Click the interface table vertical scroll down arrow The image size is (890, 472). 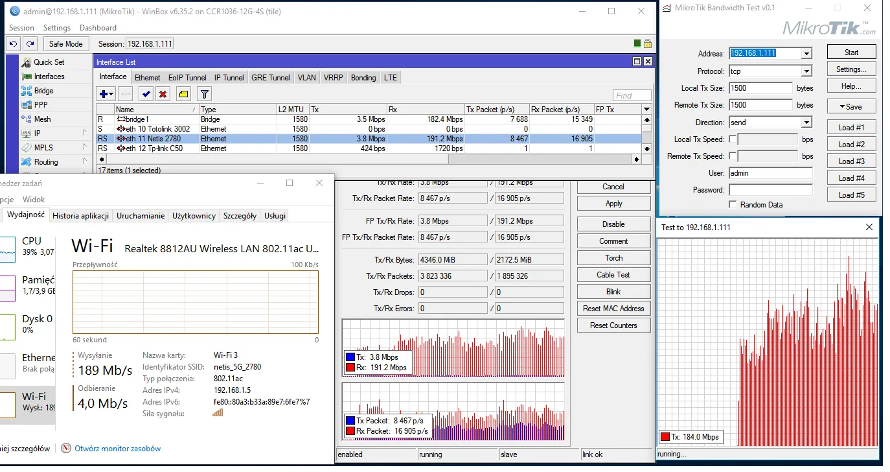pyautogui.click(x=646, y=149)
